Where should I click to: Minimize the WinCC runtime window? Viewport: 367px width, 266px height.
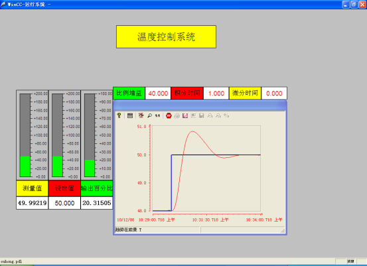click(346, 5)
